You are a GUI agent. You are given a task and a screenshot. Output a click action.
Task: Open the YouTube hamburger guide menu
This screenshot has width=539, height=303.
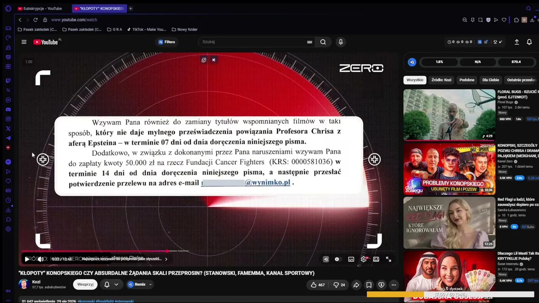pyautogui.click(x=24, y=42)
